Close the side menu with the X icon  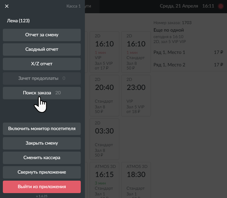[x=7, y=6]
